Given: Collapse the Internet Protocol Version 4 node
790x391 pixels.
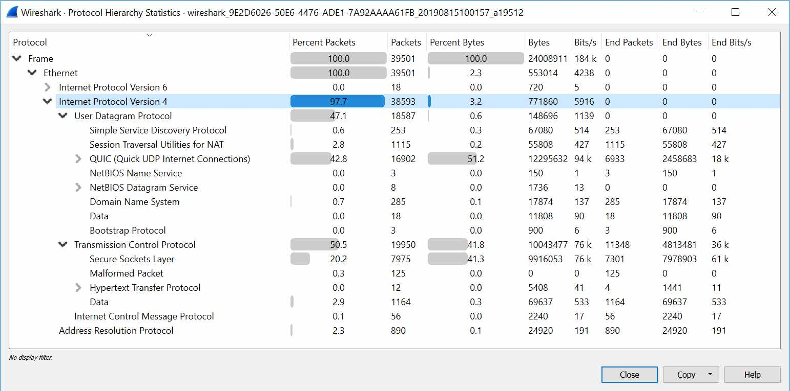Looking at the screenshot, I should click(48, 102).
